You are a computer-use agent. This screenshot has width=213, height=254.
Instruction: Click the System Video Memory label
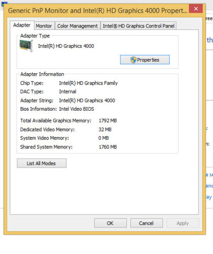(x=45, y=138)
